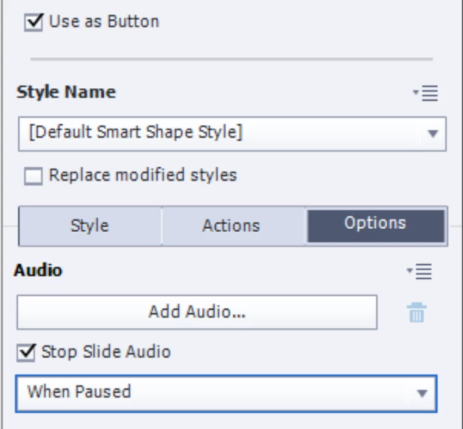This screenshot has width=463, height=429.
Task: Open the Style Name panel menu icon
Action: [x=425, y=93]
